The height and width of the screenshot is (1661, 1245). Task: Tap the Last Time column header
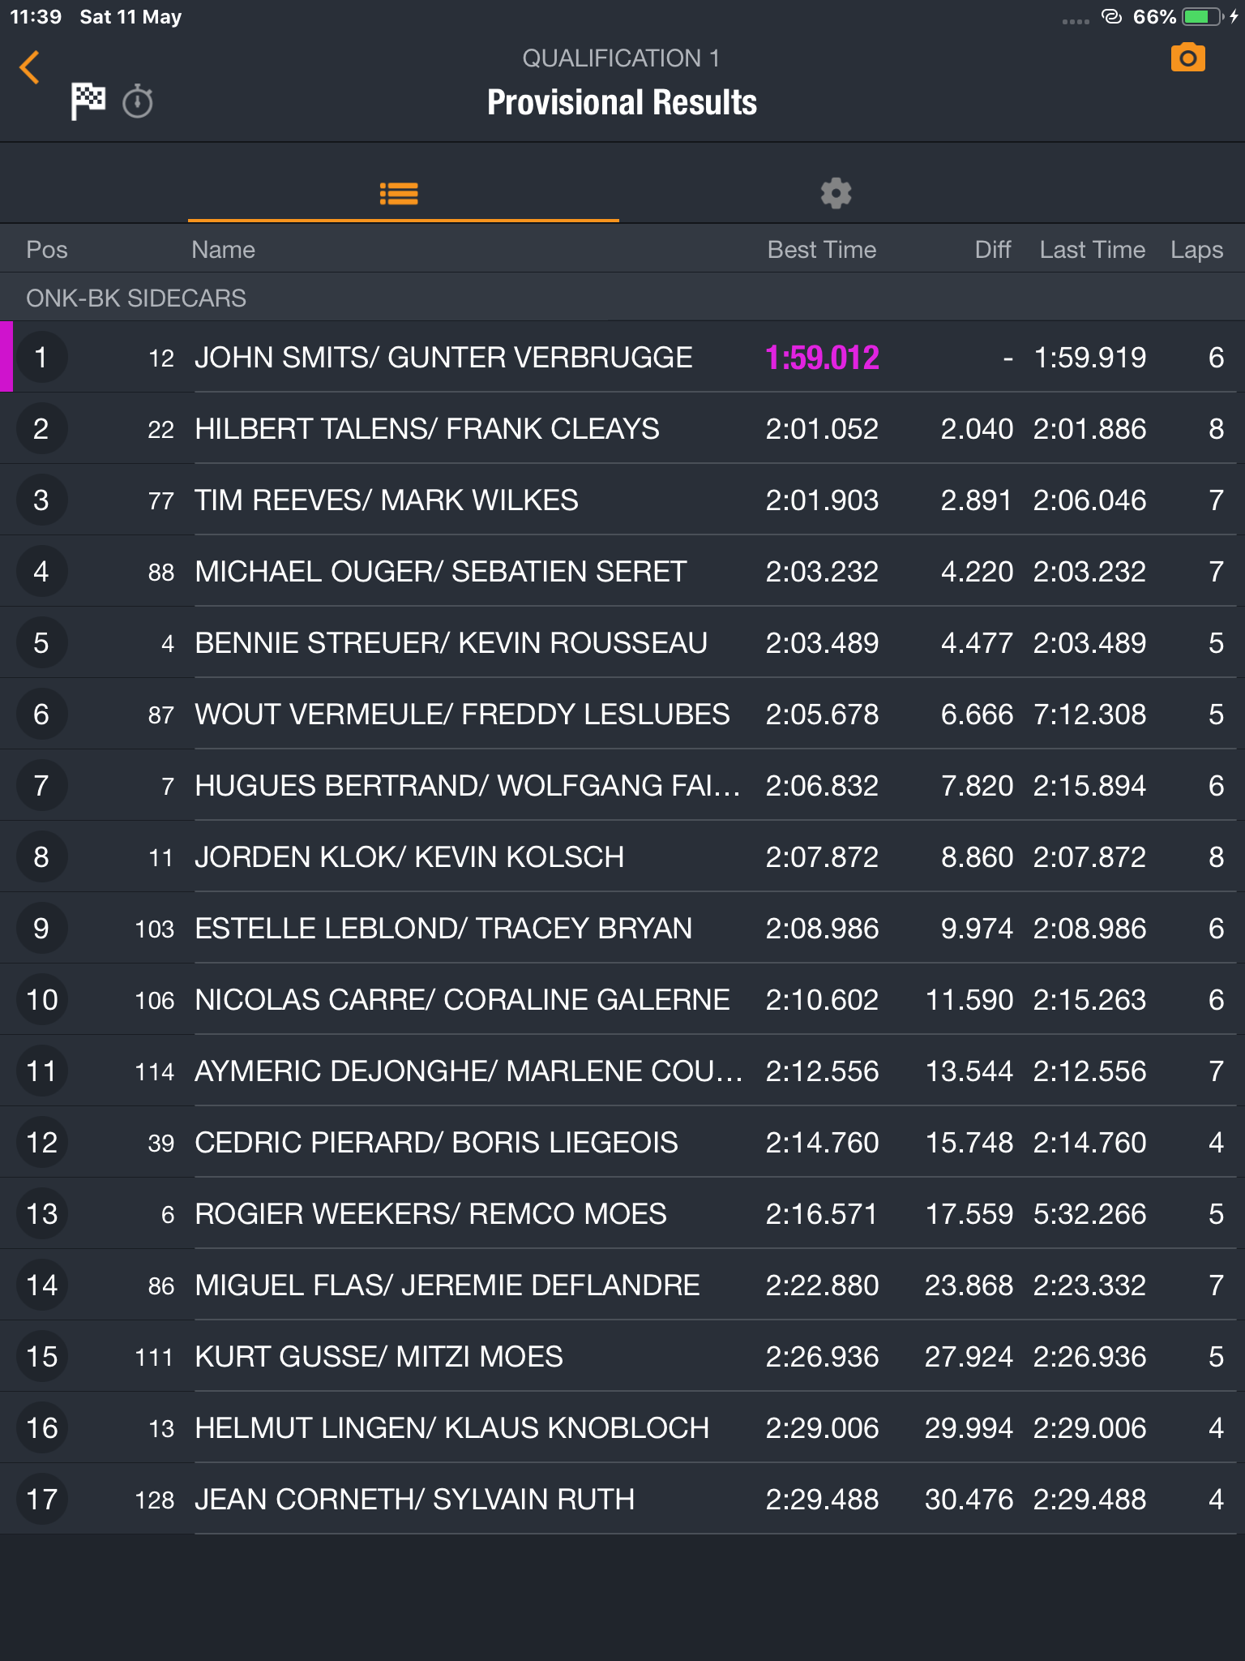(x=1092, y=250)
